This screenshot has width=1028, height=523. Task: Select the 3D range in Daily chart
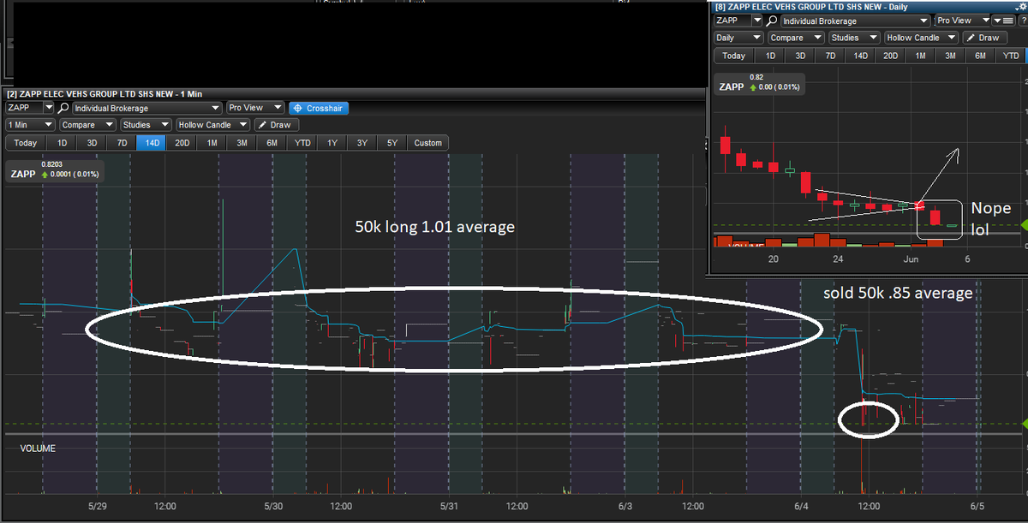(800, 56)
